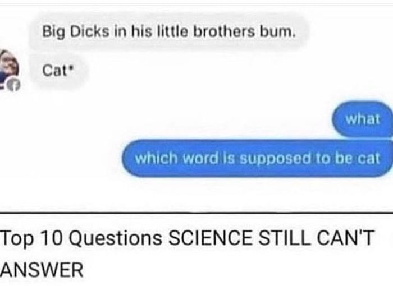Click the Facebook badge on the avatar
The image size is (393, 286).
[x=13, y=85]
